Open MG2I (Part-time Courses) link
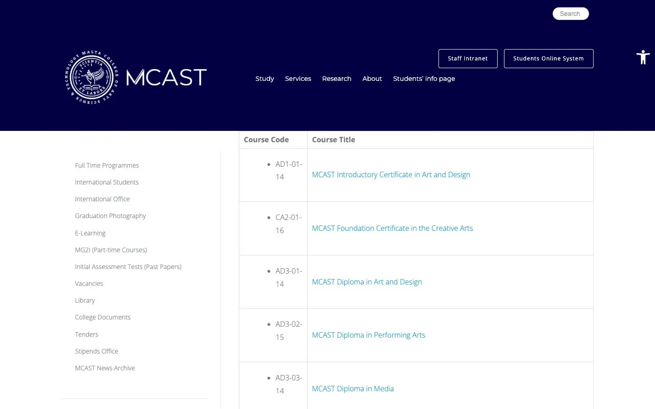655x409 pixels. [x=111, y=250]
